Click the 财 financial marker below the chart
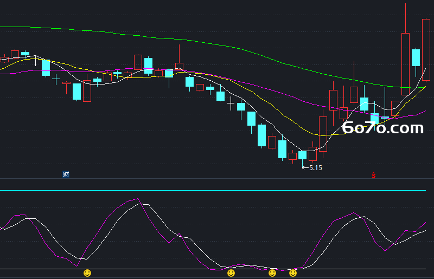434x279 pixels. point(66,174)
